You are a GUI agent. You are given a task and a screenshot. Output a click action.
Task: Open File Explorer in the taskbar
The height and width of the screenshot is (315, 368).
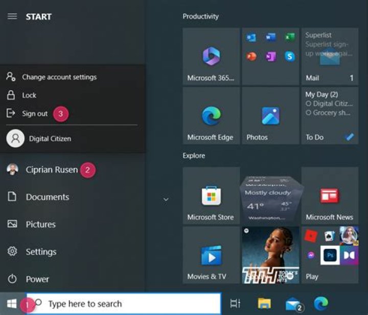click(x=264, y=304)
